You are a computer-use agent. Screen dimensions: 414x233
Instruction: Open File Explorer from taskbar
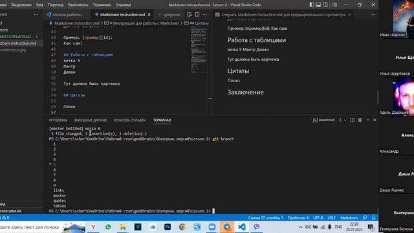click(x=123, y=227)
